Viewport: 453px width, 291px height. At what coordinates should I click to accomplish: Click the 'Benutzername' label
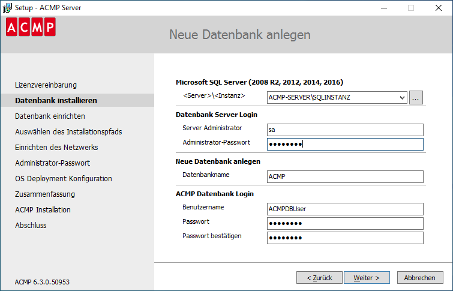click(203, 207)
